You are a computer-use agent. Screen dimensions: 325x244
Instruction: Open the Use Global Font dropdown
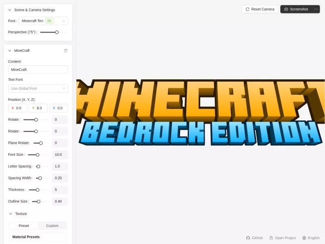(x=38, y=88)
